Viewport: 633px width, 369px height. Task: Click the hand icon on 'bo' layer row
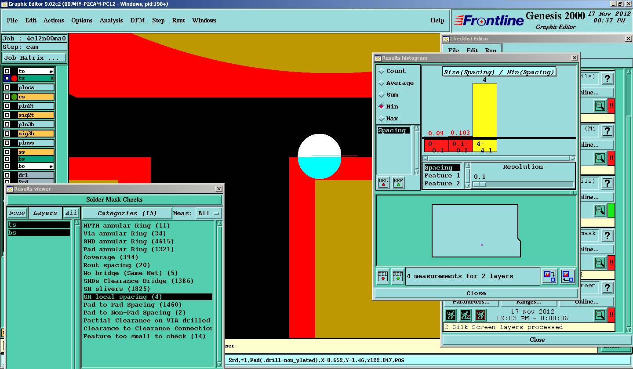click(51, 166)
